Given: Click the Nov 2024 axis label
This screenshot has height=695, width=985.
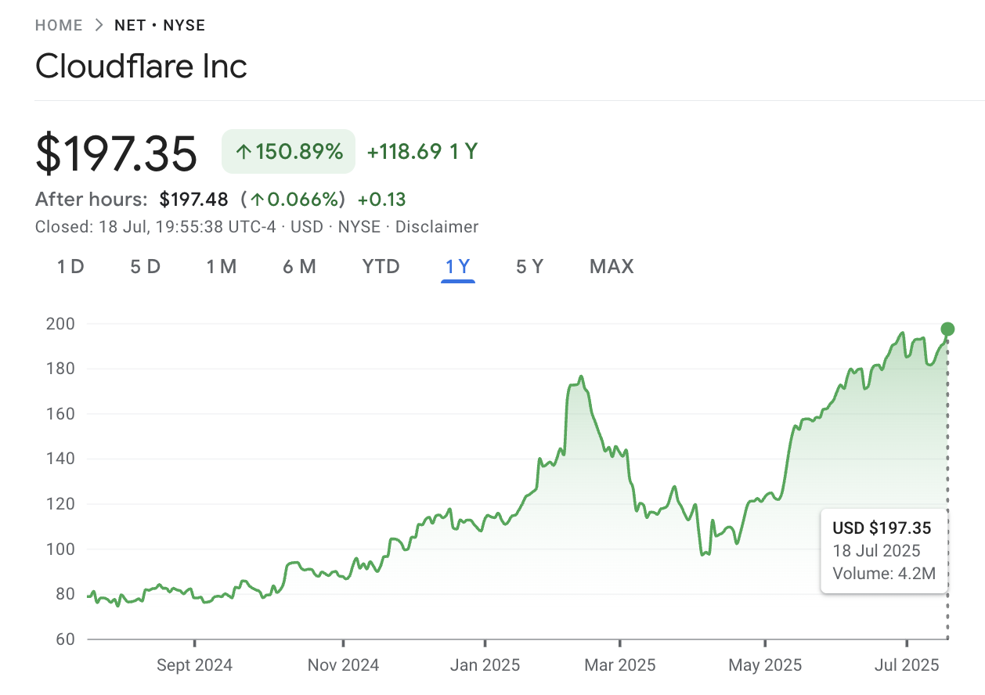Looking at the screenshot, I should pyautogui.click(x=343, y=665).
